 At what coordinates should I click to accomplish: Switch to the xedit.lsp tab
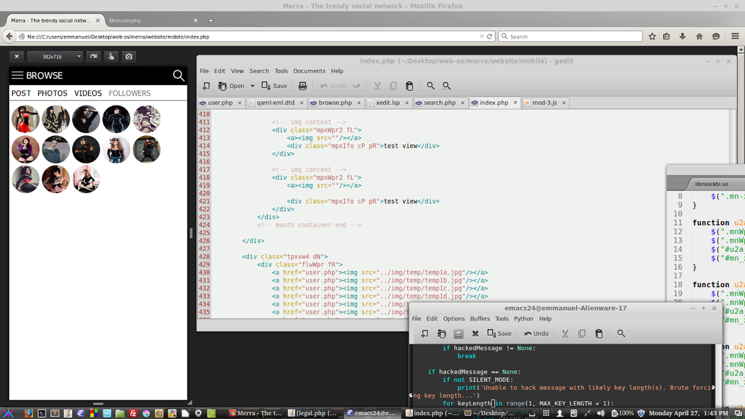tap(387, 102)
